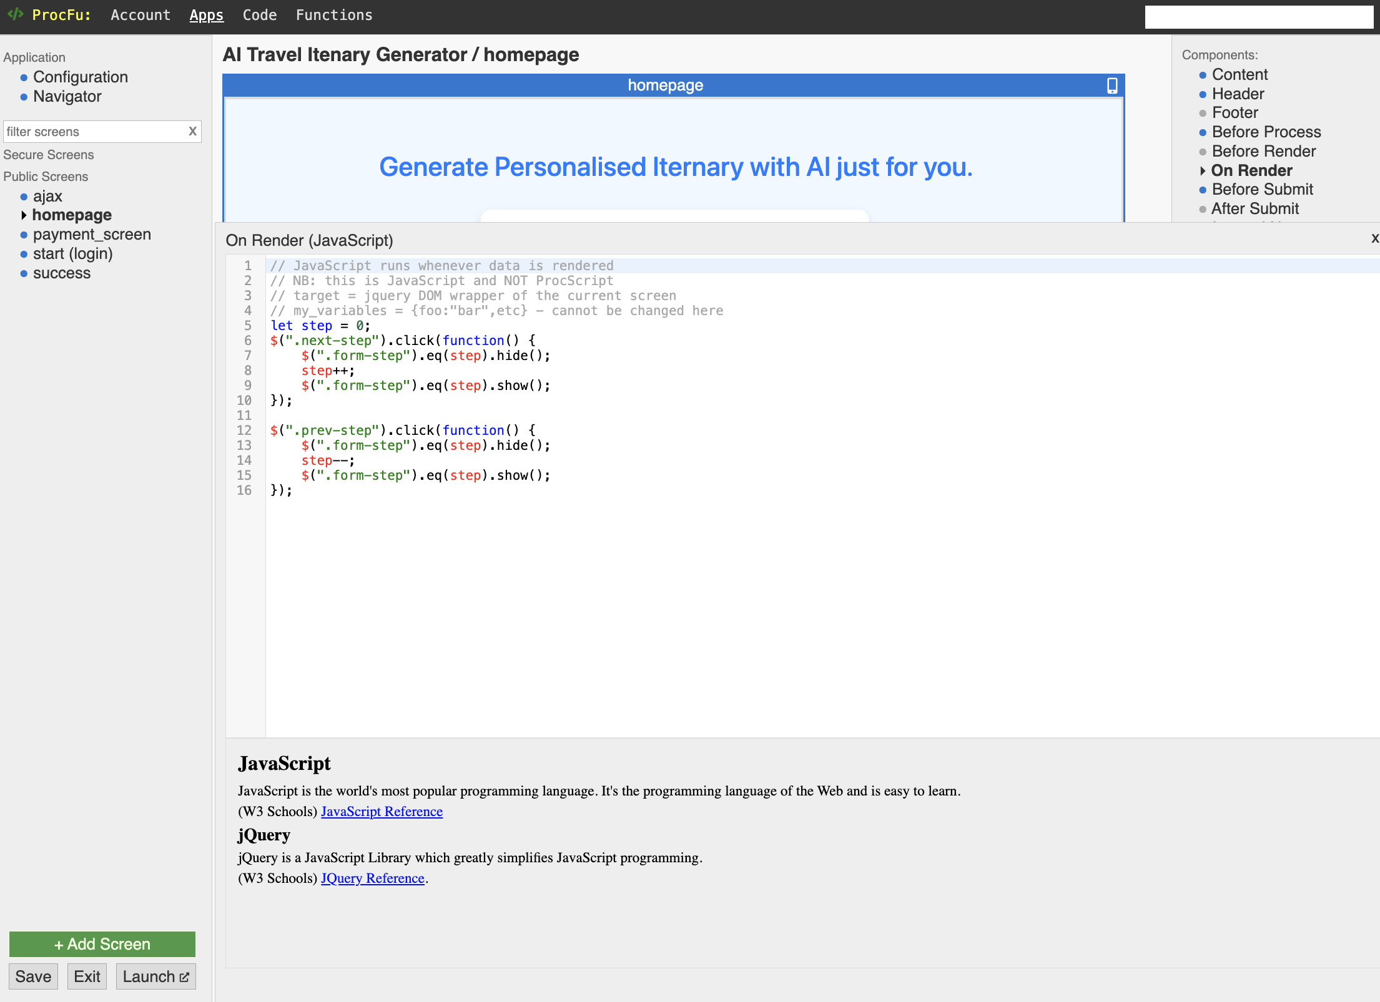Click the ProcFu logo icon
Viewport: 1380px width, 1002px height.
16,14
